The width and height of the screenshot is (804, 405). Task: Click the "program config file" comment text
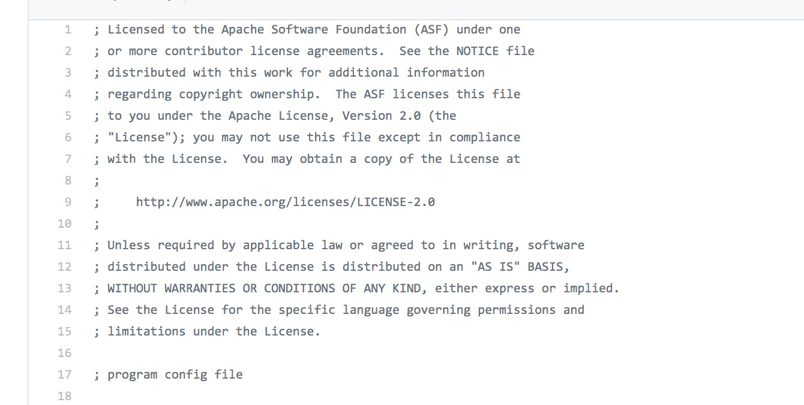point(175,375)
